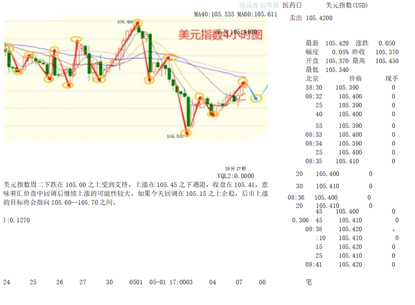Click date axis label 07

[239, 282]
